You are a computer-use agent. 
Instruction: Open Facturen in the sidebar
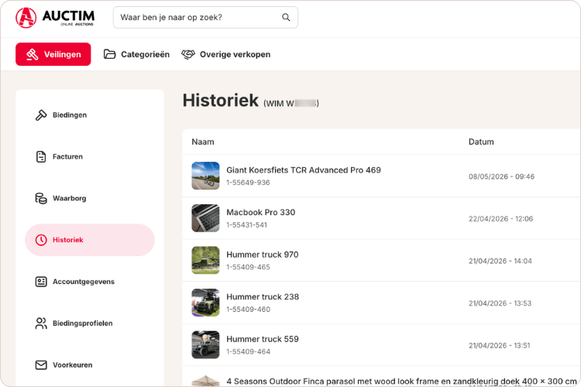coord(90,156)
